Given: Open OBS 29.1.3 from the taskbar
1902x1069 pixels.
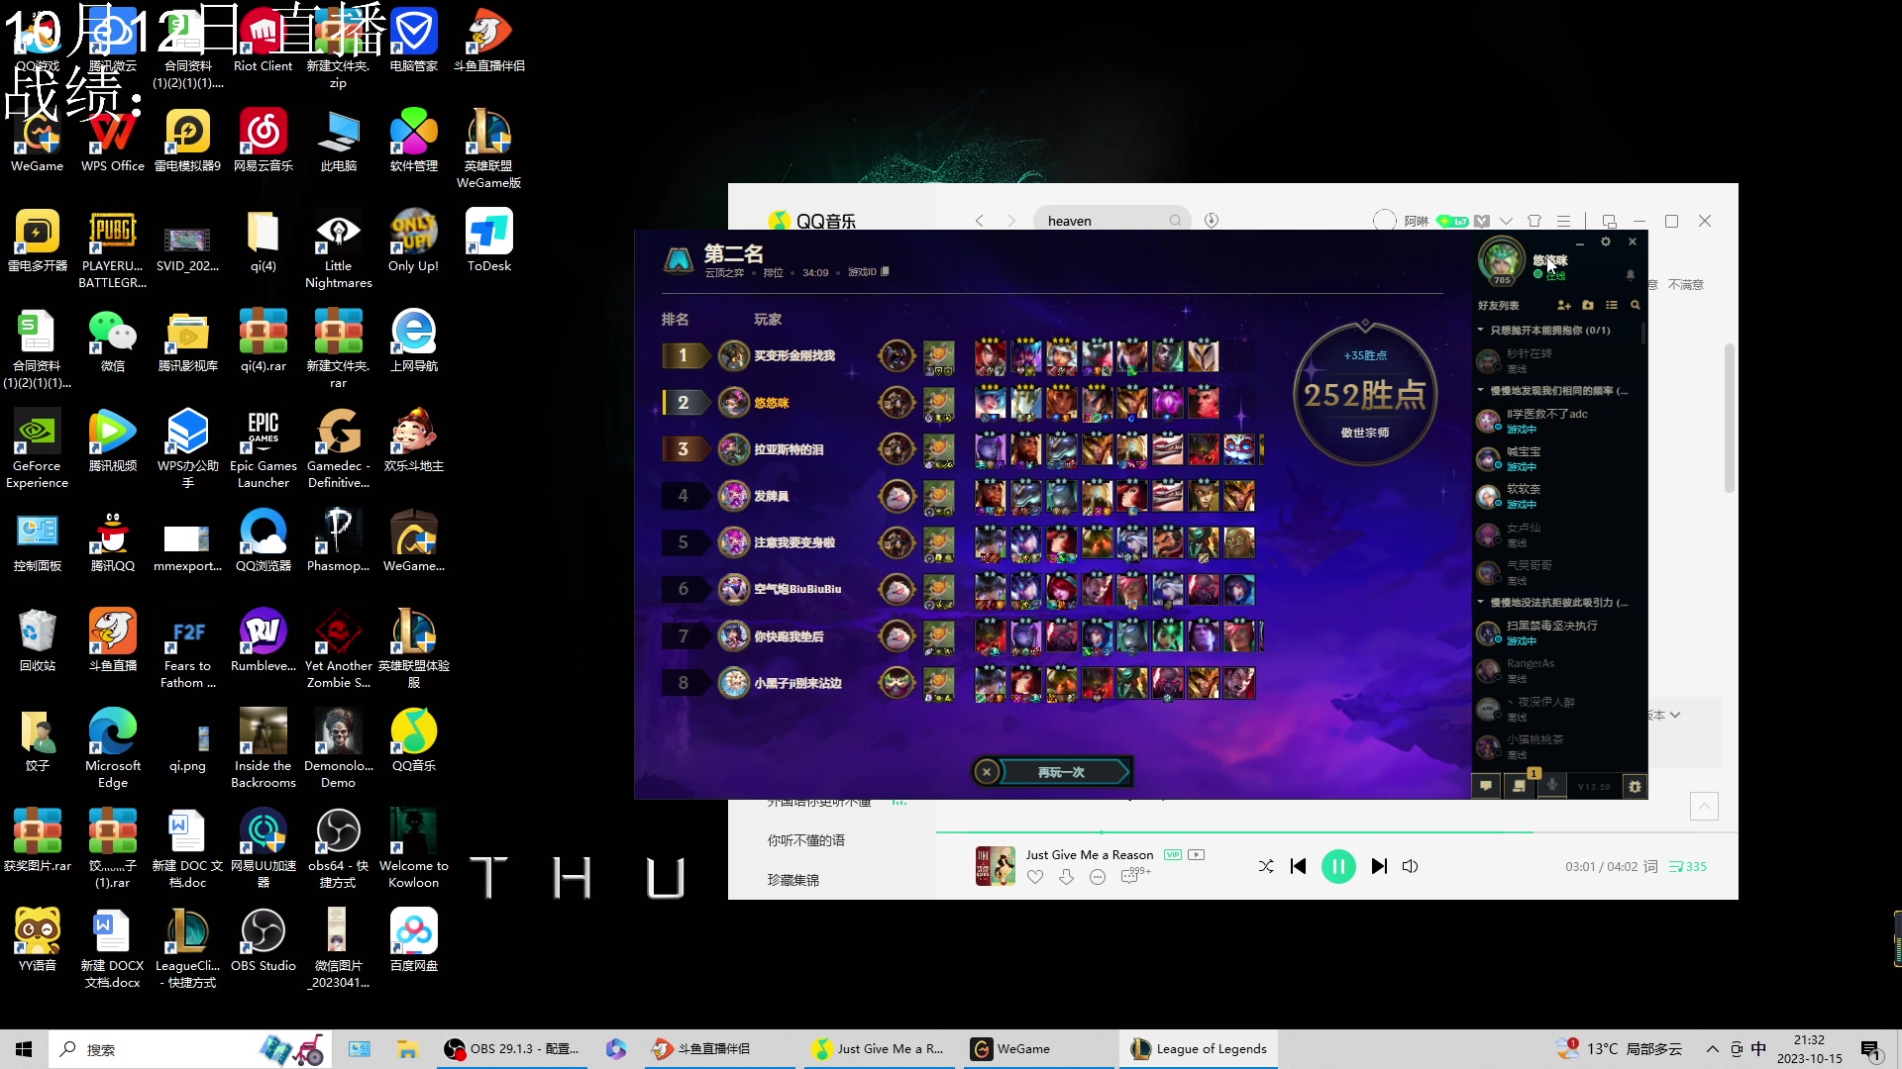Looking at the screenshot, I should click(512, 1049).
